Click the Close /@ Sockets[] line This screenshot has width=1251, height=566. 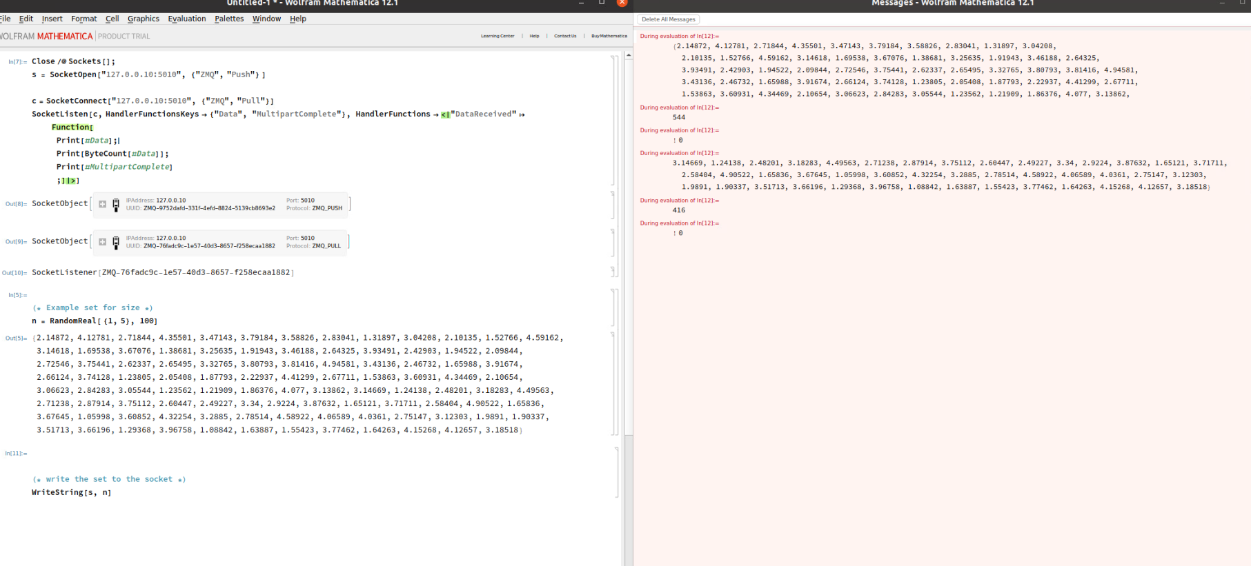point(73,61)
